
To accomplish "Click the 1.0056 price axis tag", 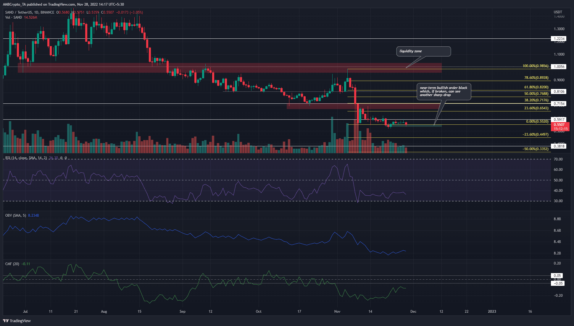I will [559, 67].
